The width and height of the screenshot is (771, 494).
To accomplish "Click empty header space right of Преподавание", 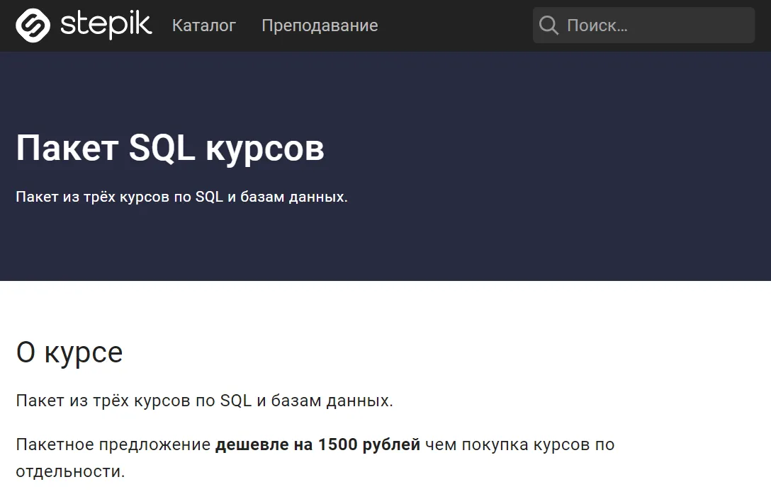I will point(454,25).
